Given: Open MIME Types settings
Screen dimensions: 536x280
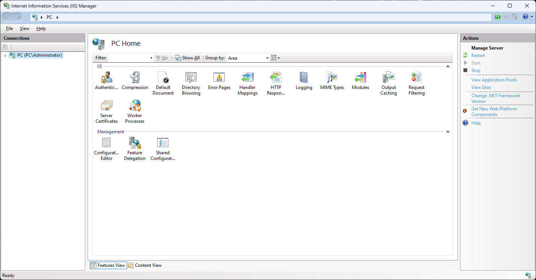Looking at the screenshot, I should pos(332,81).
